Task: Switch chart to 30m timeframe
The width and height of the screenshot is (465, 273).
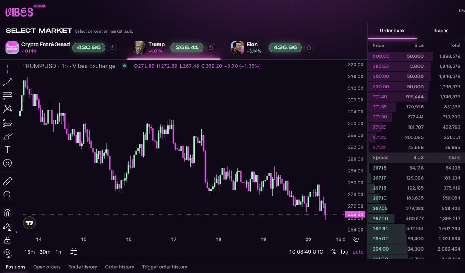Action: 45,252
